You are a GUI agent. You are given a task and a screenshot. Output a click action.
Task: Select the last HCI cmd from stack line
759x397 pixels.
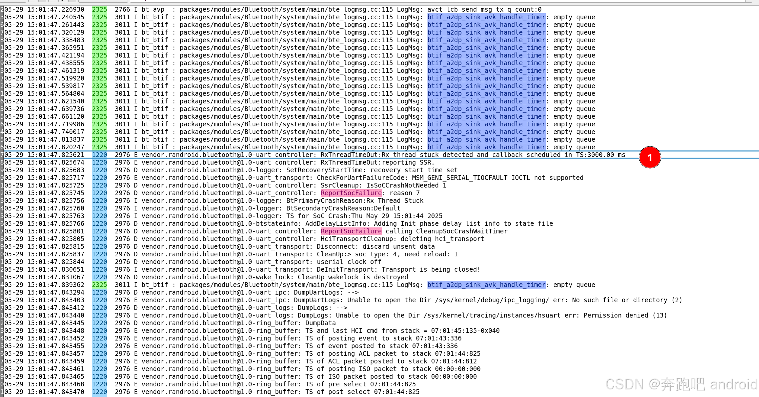[x=367, y=331]
